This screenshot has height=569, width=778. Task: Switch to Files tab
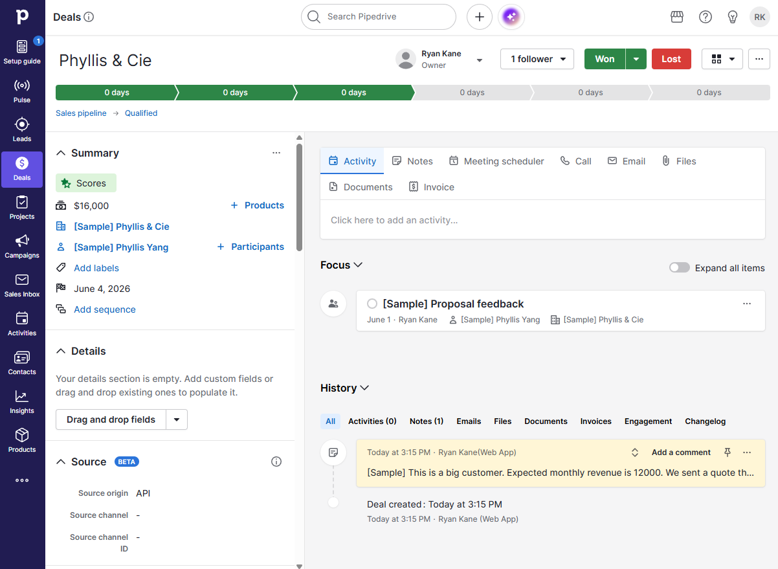coord(679,161)
